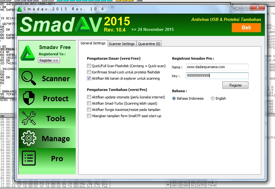Screen dimensions: 275x189
Task: Click scroll-down arrow in background debugger window
Action: click(168, 185)
